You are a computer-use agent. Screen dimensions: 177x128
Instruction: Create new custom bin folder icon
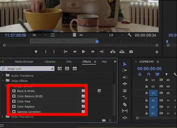click(104, 120)
